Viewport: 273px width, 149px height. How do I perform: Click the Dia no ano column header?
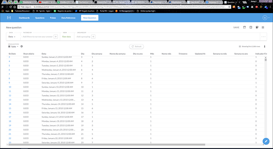pos(138,54)
